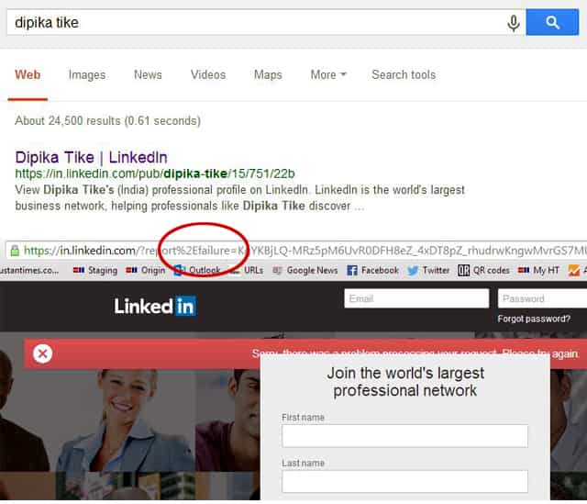Focus the LinkedIn Password field
The image size is (587, 504).
click(x=542, y=298)
